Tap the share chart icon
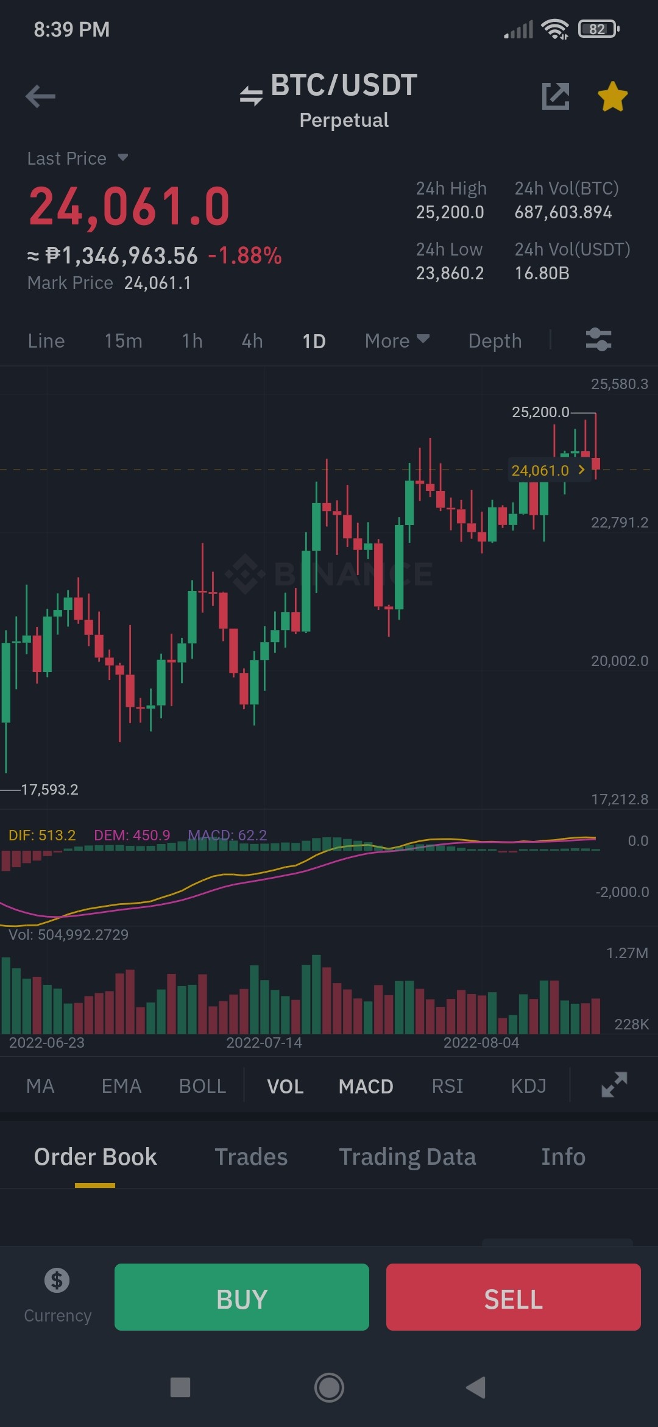The image size is (658, 1427). click(556, 96)
